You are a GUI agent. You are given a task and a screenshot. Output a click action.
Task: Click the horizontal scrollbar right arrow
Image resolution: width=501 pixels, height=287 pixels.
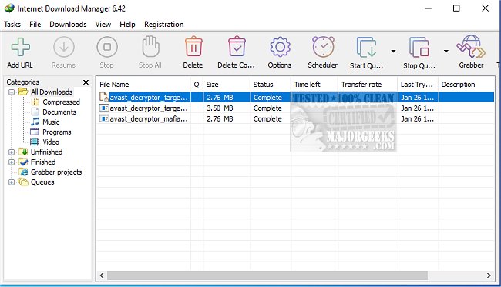pyautogui.click(x=489, y=275)
